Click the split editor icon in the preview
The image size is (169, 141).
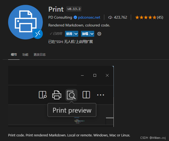(86, 95)
